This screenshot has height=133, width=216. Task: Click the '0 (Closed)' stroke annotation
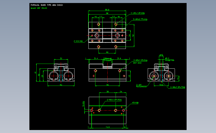coord(107,61)
